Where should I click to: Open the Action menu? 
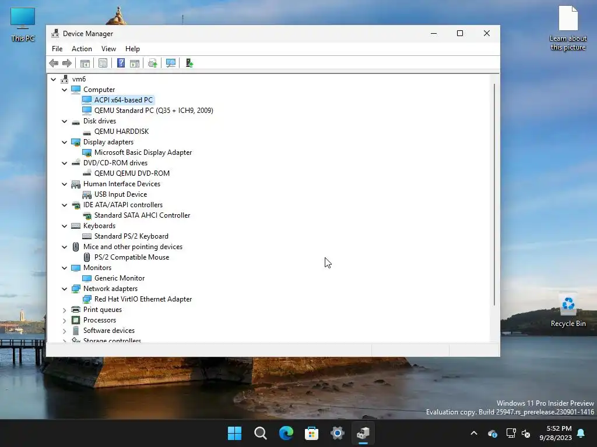82,49
